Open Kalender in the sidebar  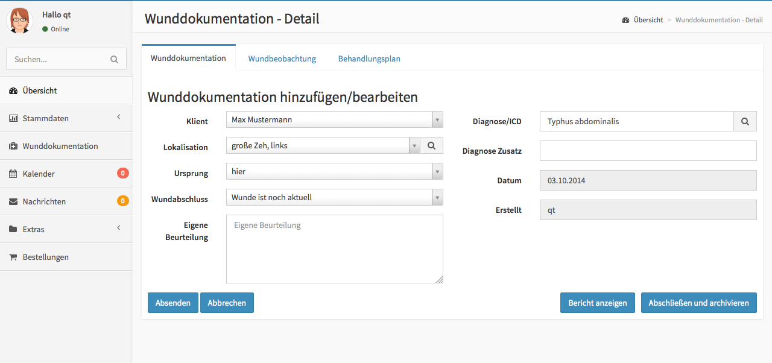click(66, 174)
